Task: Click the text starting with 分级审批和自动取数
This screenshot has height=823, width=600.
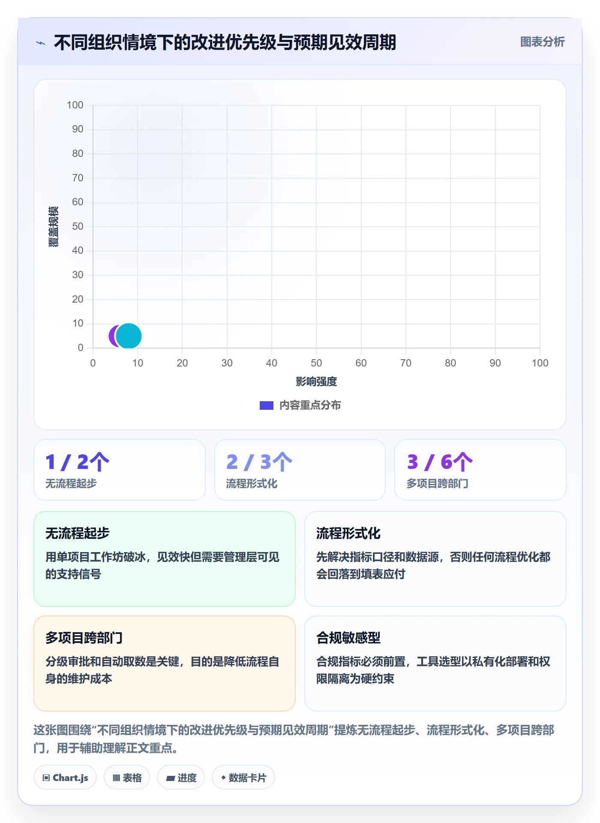Action: tap(162, 670)
